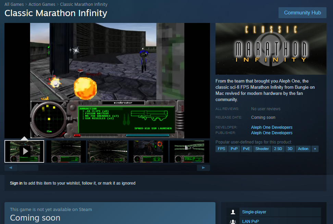The image size is (333, 224).
Task: Select the PvE tag
Action: point(246,149)
